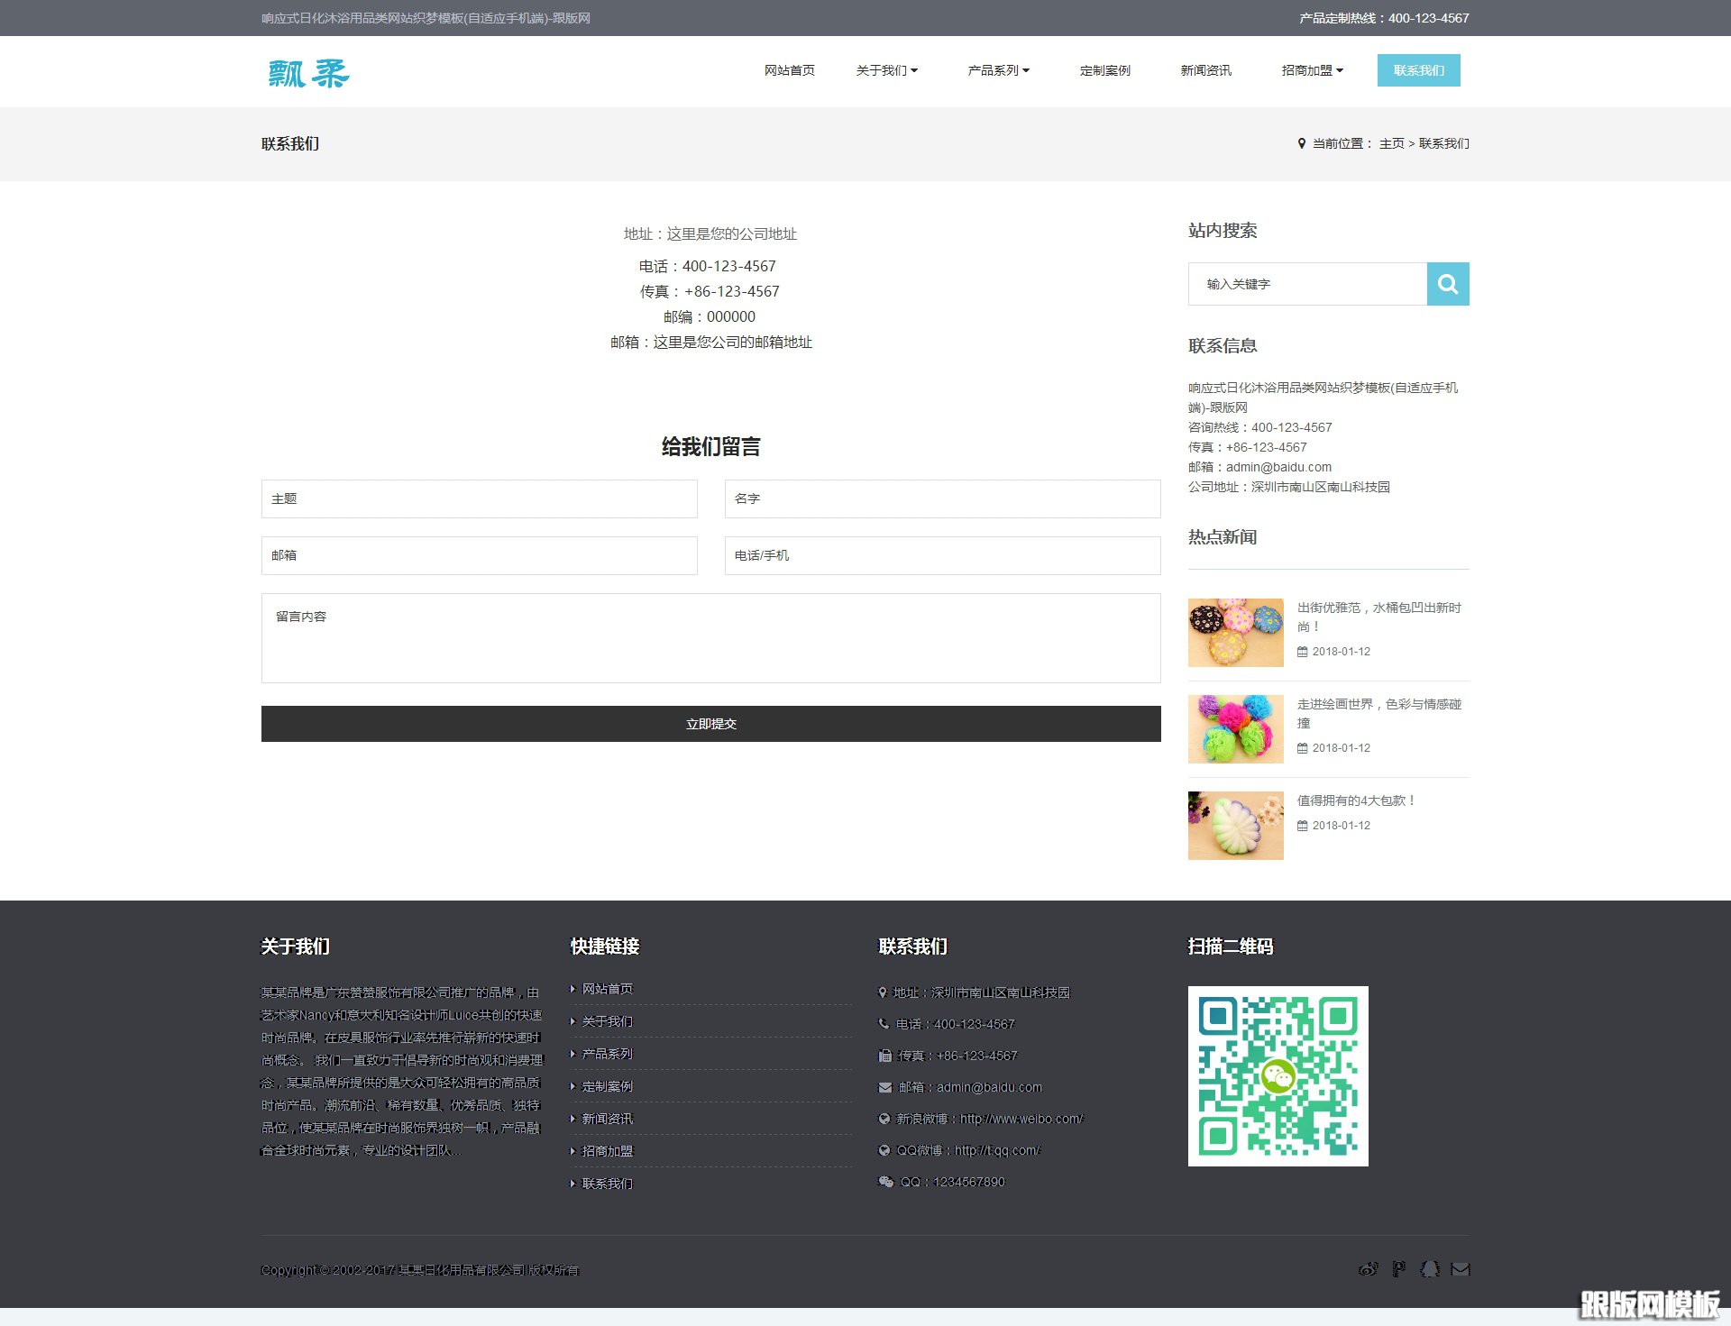Click the email envelope icon in bottom bar
The width and height of the screenshot is (1731, 1326).
(1460, 1269)
